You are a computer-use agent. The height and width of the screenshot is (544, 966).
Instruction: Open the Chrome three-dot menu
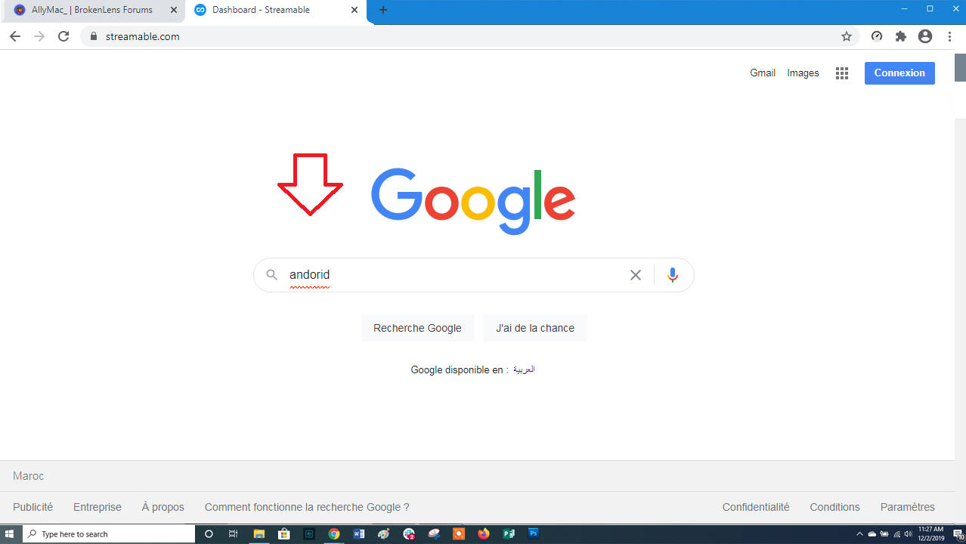tap(949, 36)
